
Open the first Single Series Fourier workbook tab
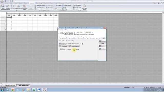(9, 85)
